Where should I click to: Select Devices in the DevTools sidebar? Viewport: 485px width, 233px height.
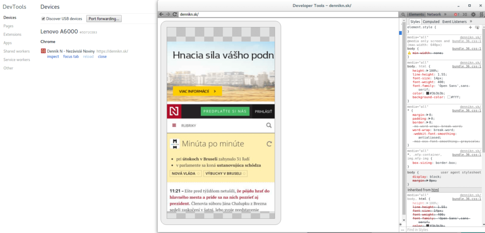click(10, 17)
